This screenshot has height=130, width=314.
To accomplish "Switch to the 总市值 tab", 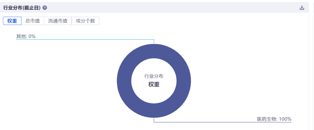I will pos(33,21).
